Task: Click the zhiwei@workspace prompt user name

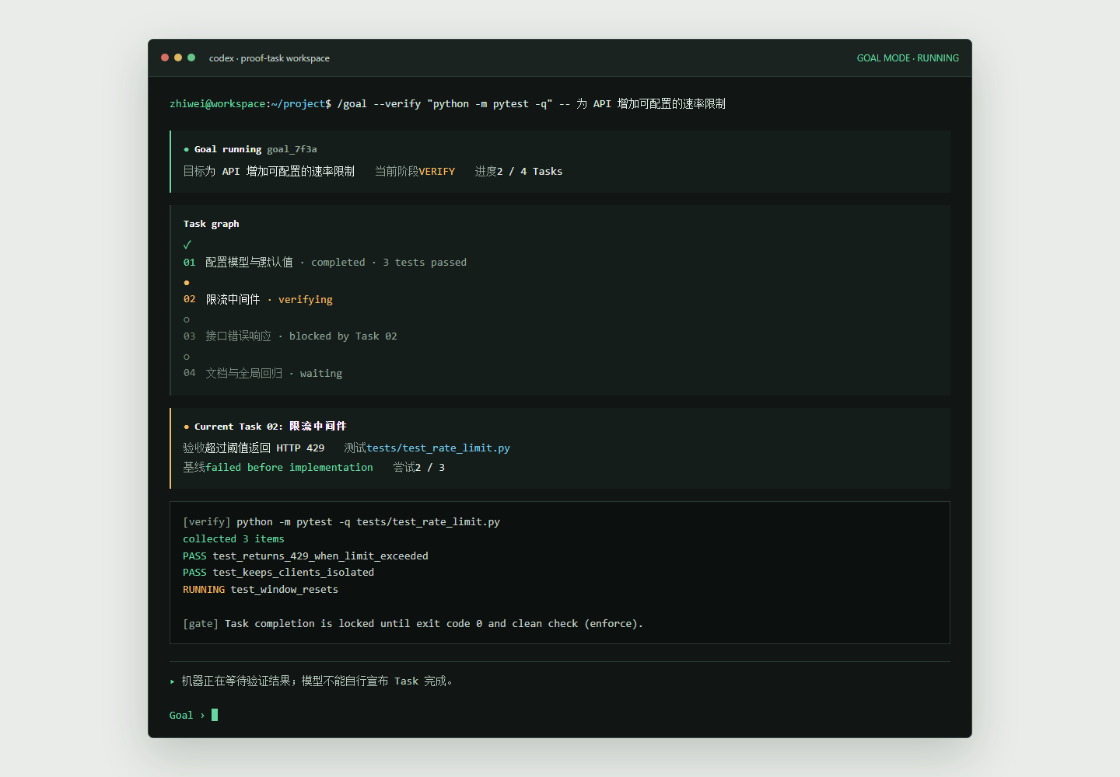Action: pos(218,104)
